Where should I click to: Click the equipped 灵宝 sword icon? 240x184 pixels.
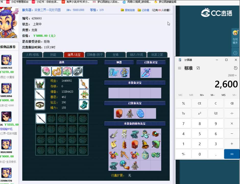pos(146,73)
